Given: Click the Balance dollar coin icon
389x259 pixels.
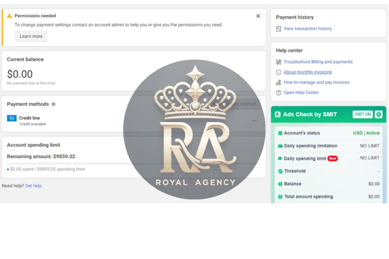Looking at the screenshot, I should point(280,184).
